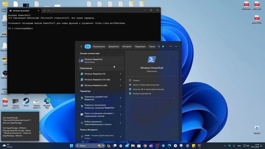Open File Explorer from the taskbar
265x149 pixels.
[x=133, y=146]
